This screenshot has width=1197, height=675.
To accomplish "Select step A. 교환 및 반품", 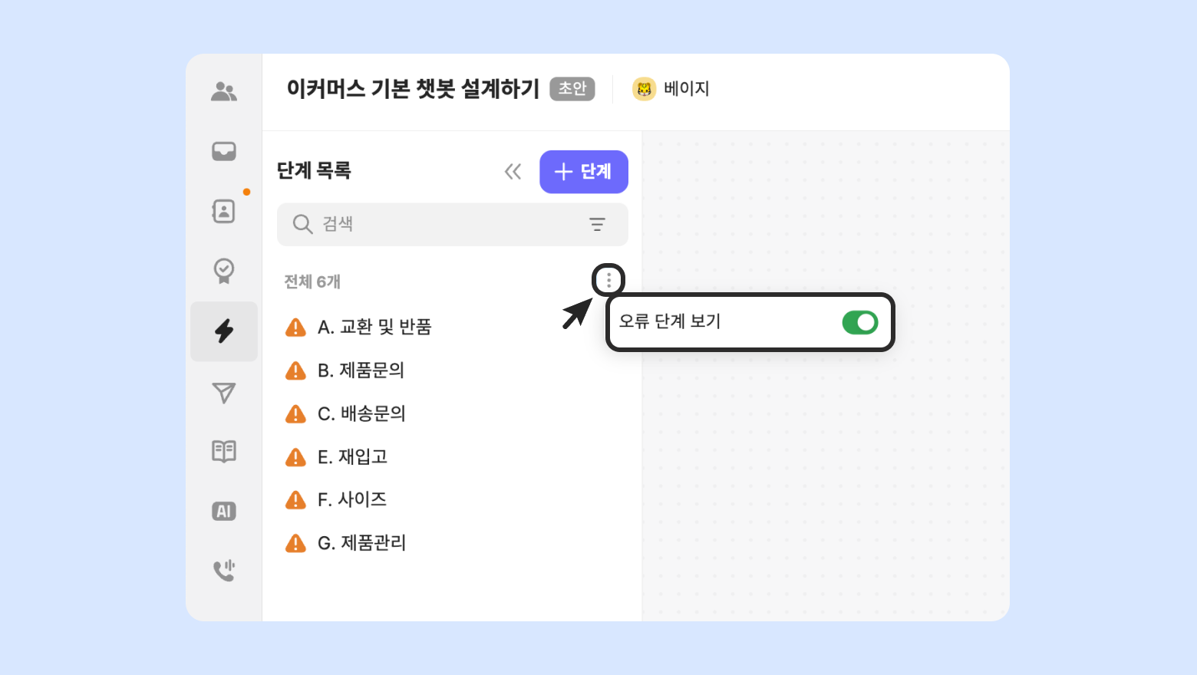I will 374,328.
